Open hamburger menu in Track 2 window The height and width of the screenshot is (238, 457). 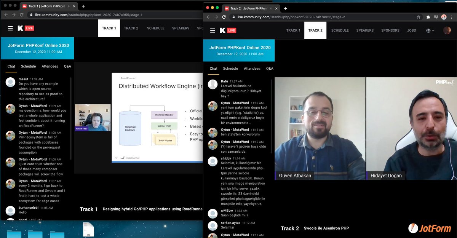tap(213, 30)
